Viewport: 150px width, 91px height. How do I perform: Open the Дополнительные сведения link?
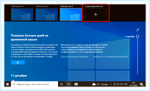(x=74, y=56)
